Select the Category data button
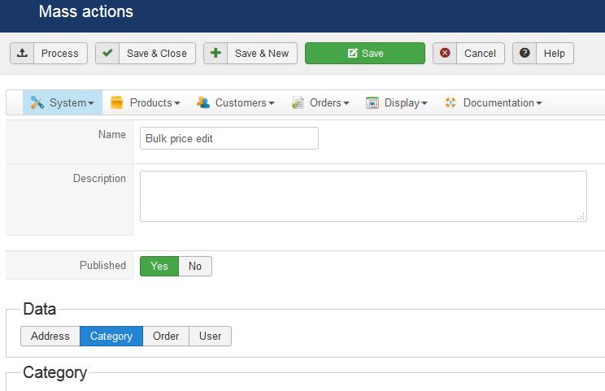This screenshot has height=391, width=605. [x=111, y=337]
